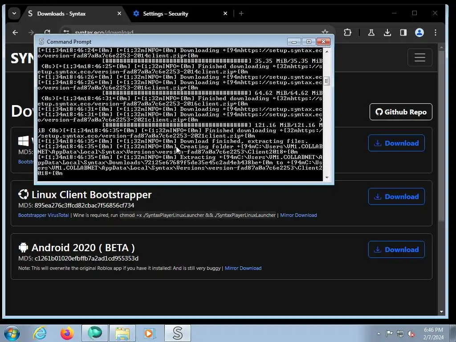Click the webpage vertical scrollbar thumb

(441, 136)
